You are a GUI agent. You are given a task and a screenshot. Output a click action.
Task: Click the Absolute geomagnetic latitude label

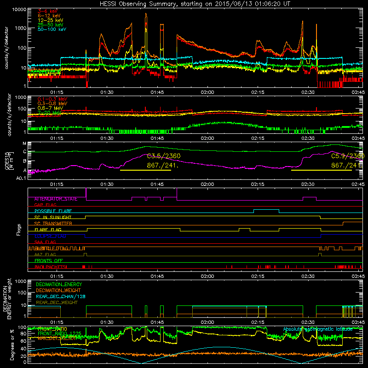pyautogui.click(x=318, y=329)
